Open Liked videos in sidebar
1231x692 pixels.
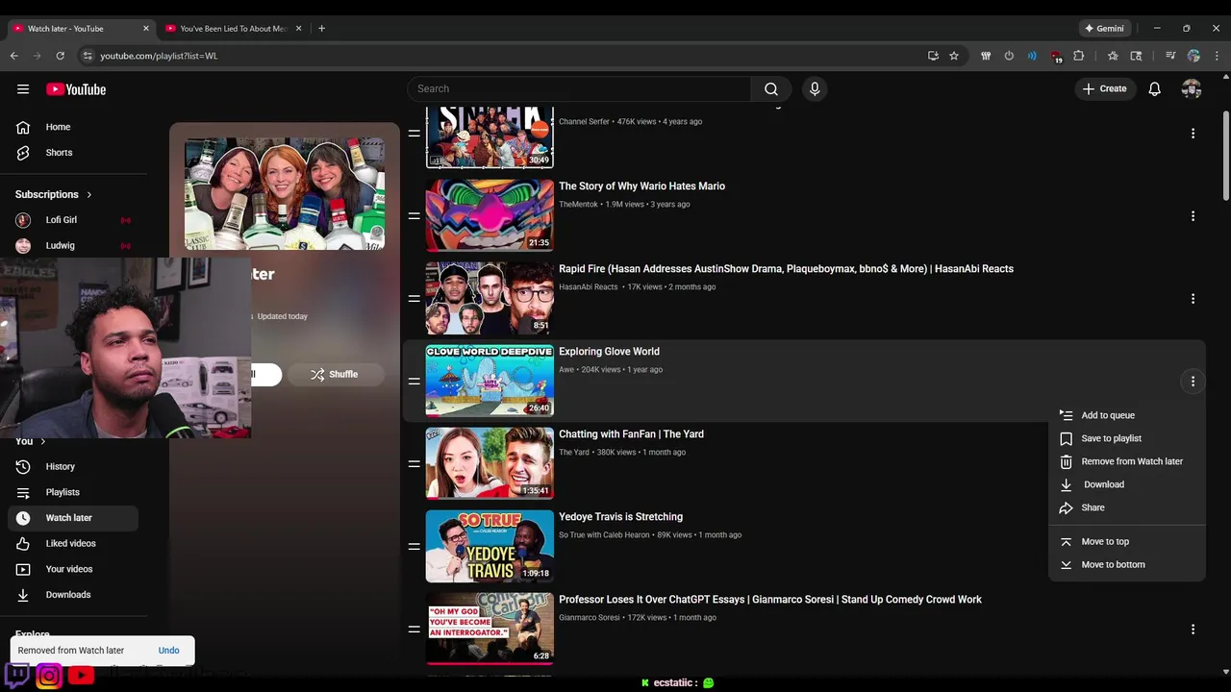pos(73,544)
